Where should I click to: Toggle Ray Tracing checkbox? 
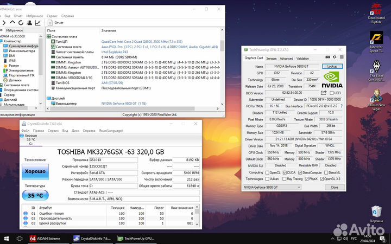click(284, 179)
